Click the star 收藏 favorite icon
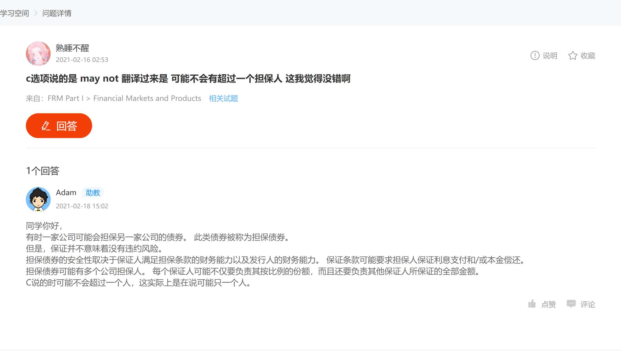The height and width of the screenshot is (351, 621). (x=573, y=56)
